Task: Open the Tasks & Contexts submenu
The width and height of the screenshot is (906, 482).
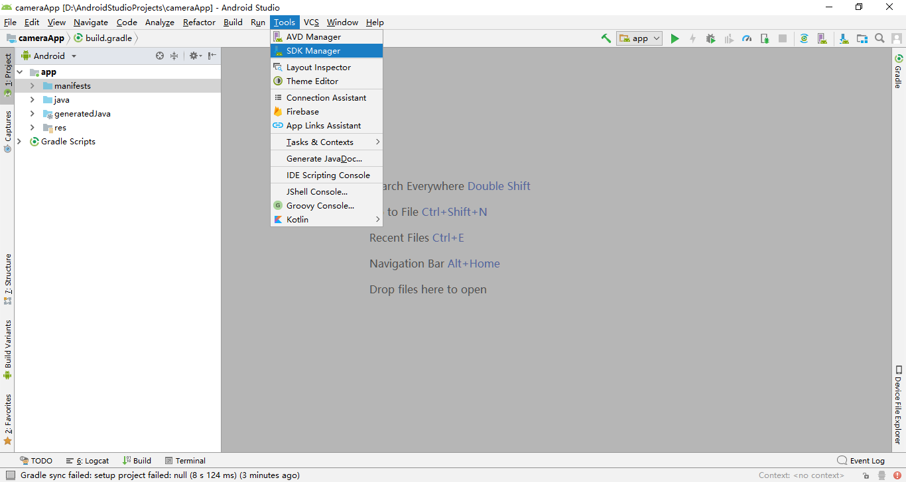Action: (326, 142)
